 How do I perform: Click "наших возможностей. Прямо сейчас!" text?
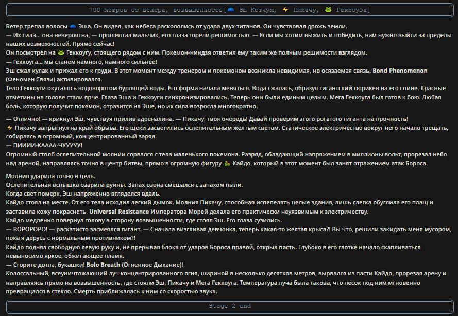coord(60,44)
